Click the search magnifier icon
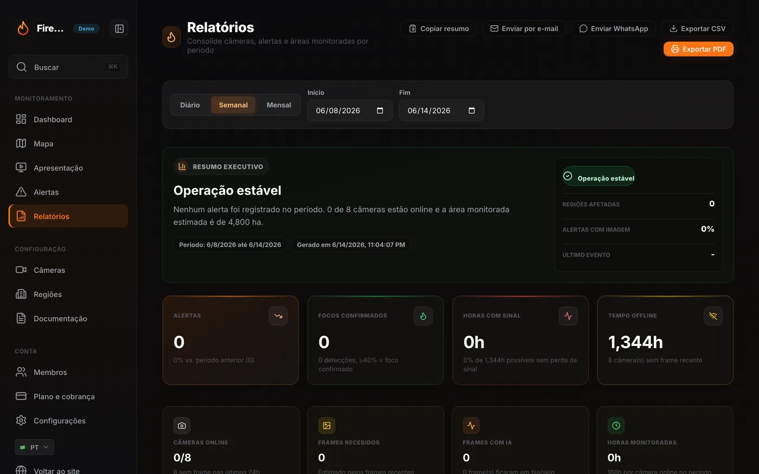This screenshot has height=474, width=759. tap(22, 67)
